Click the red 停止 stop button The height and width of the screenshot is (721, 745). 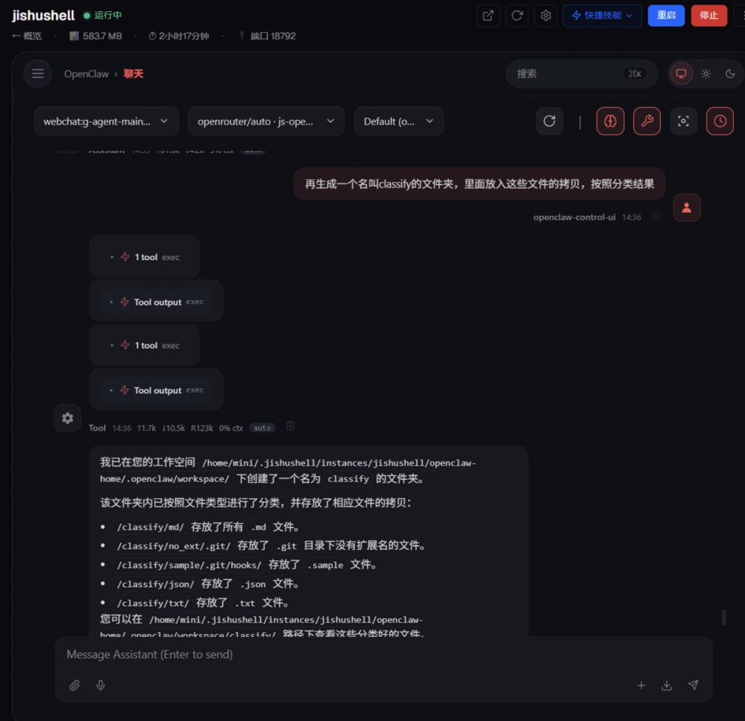point(708,16)
